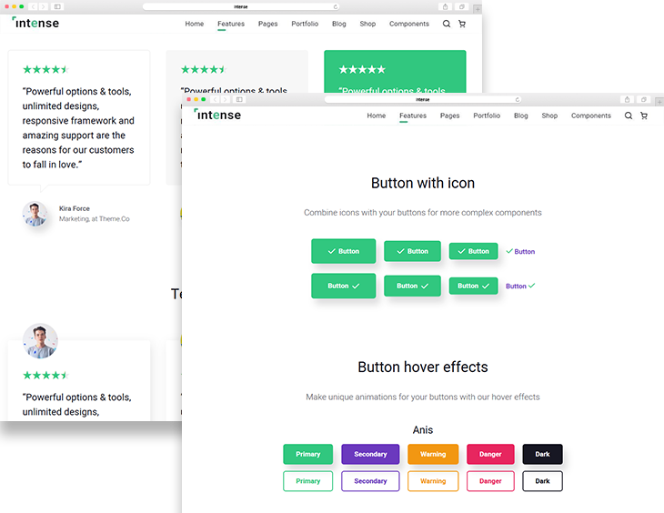Open Shop in the front window navbar
The width and height of the screenshot is (664, 513).
[x=549, y=116]
